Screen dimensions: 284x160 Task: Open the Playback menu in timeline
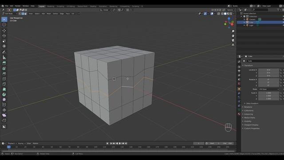(12, 144)
